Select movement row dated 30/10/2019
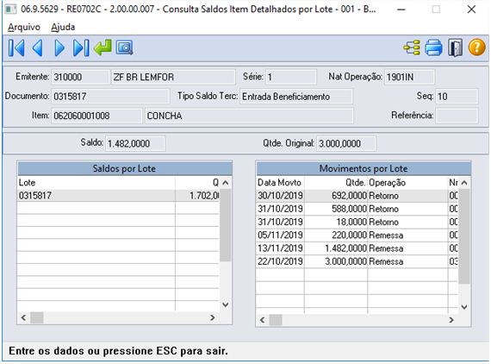The width and height of the screenshot is (491, 364). (x=357, y=196)
